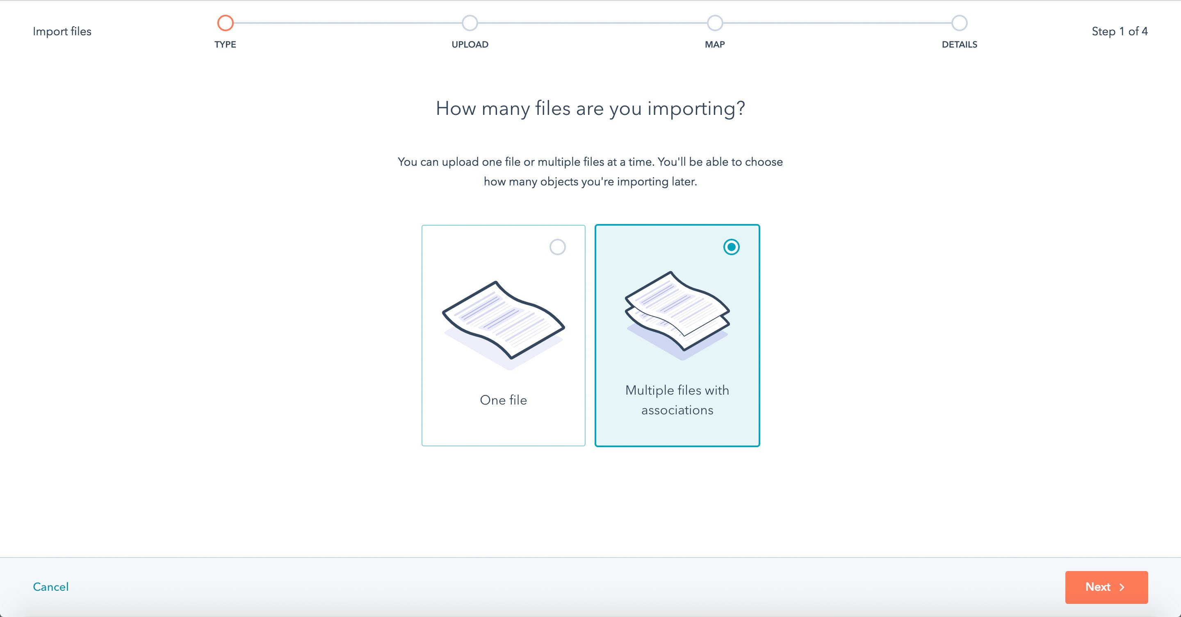Click the Cancel link

(50, 587)
